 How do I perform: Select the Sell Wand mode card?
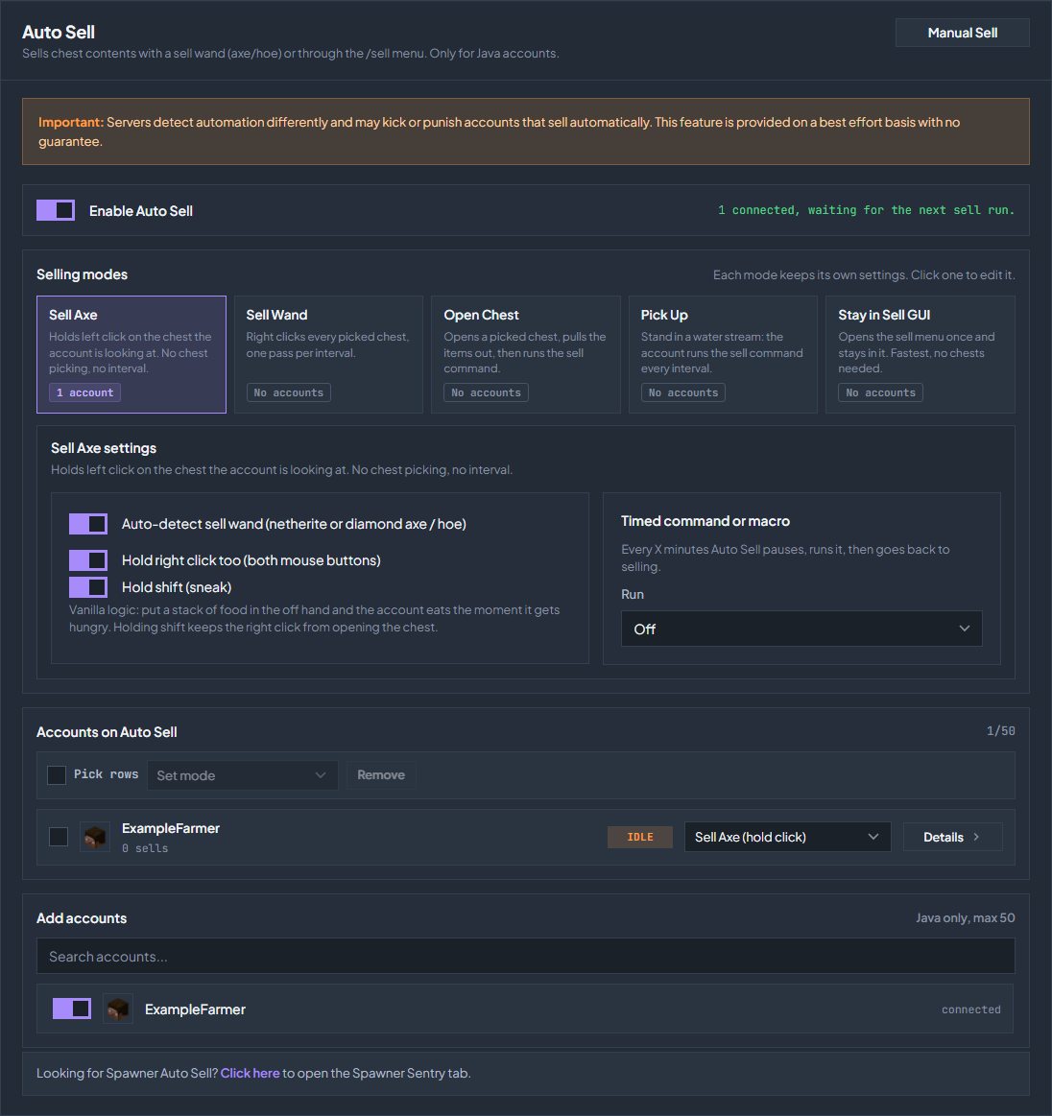[x=329, y=354]
